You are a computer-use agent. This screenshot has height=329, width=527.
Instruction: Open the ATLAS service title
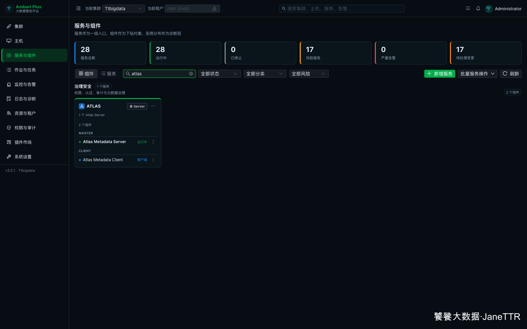tap(94, 106)
